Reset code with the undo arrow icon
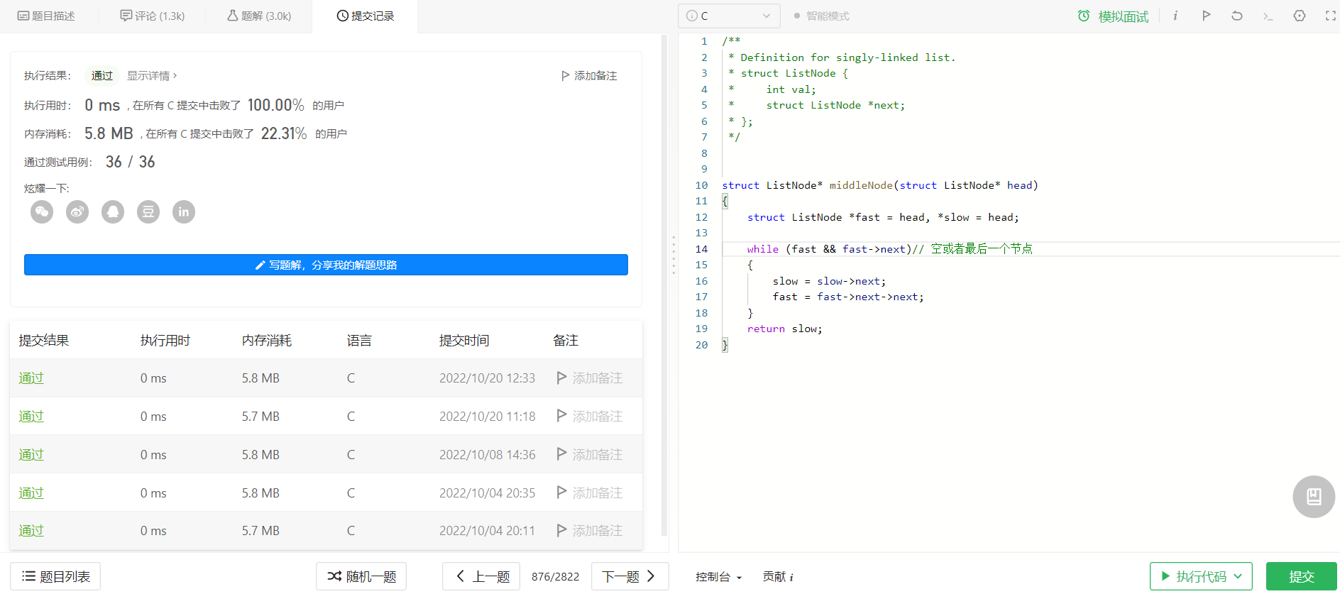Image resolution: width=1340 pixels, height=594 pixels. coord(1237,16)
